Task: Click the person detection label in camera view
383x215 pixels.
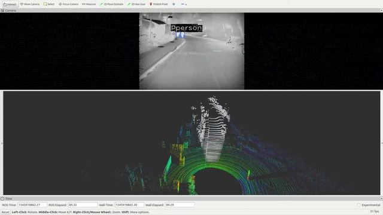Action: 186,28
